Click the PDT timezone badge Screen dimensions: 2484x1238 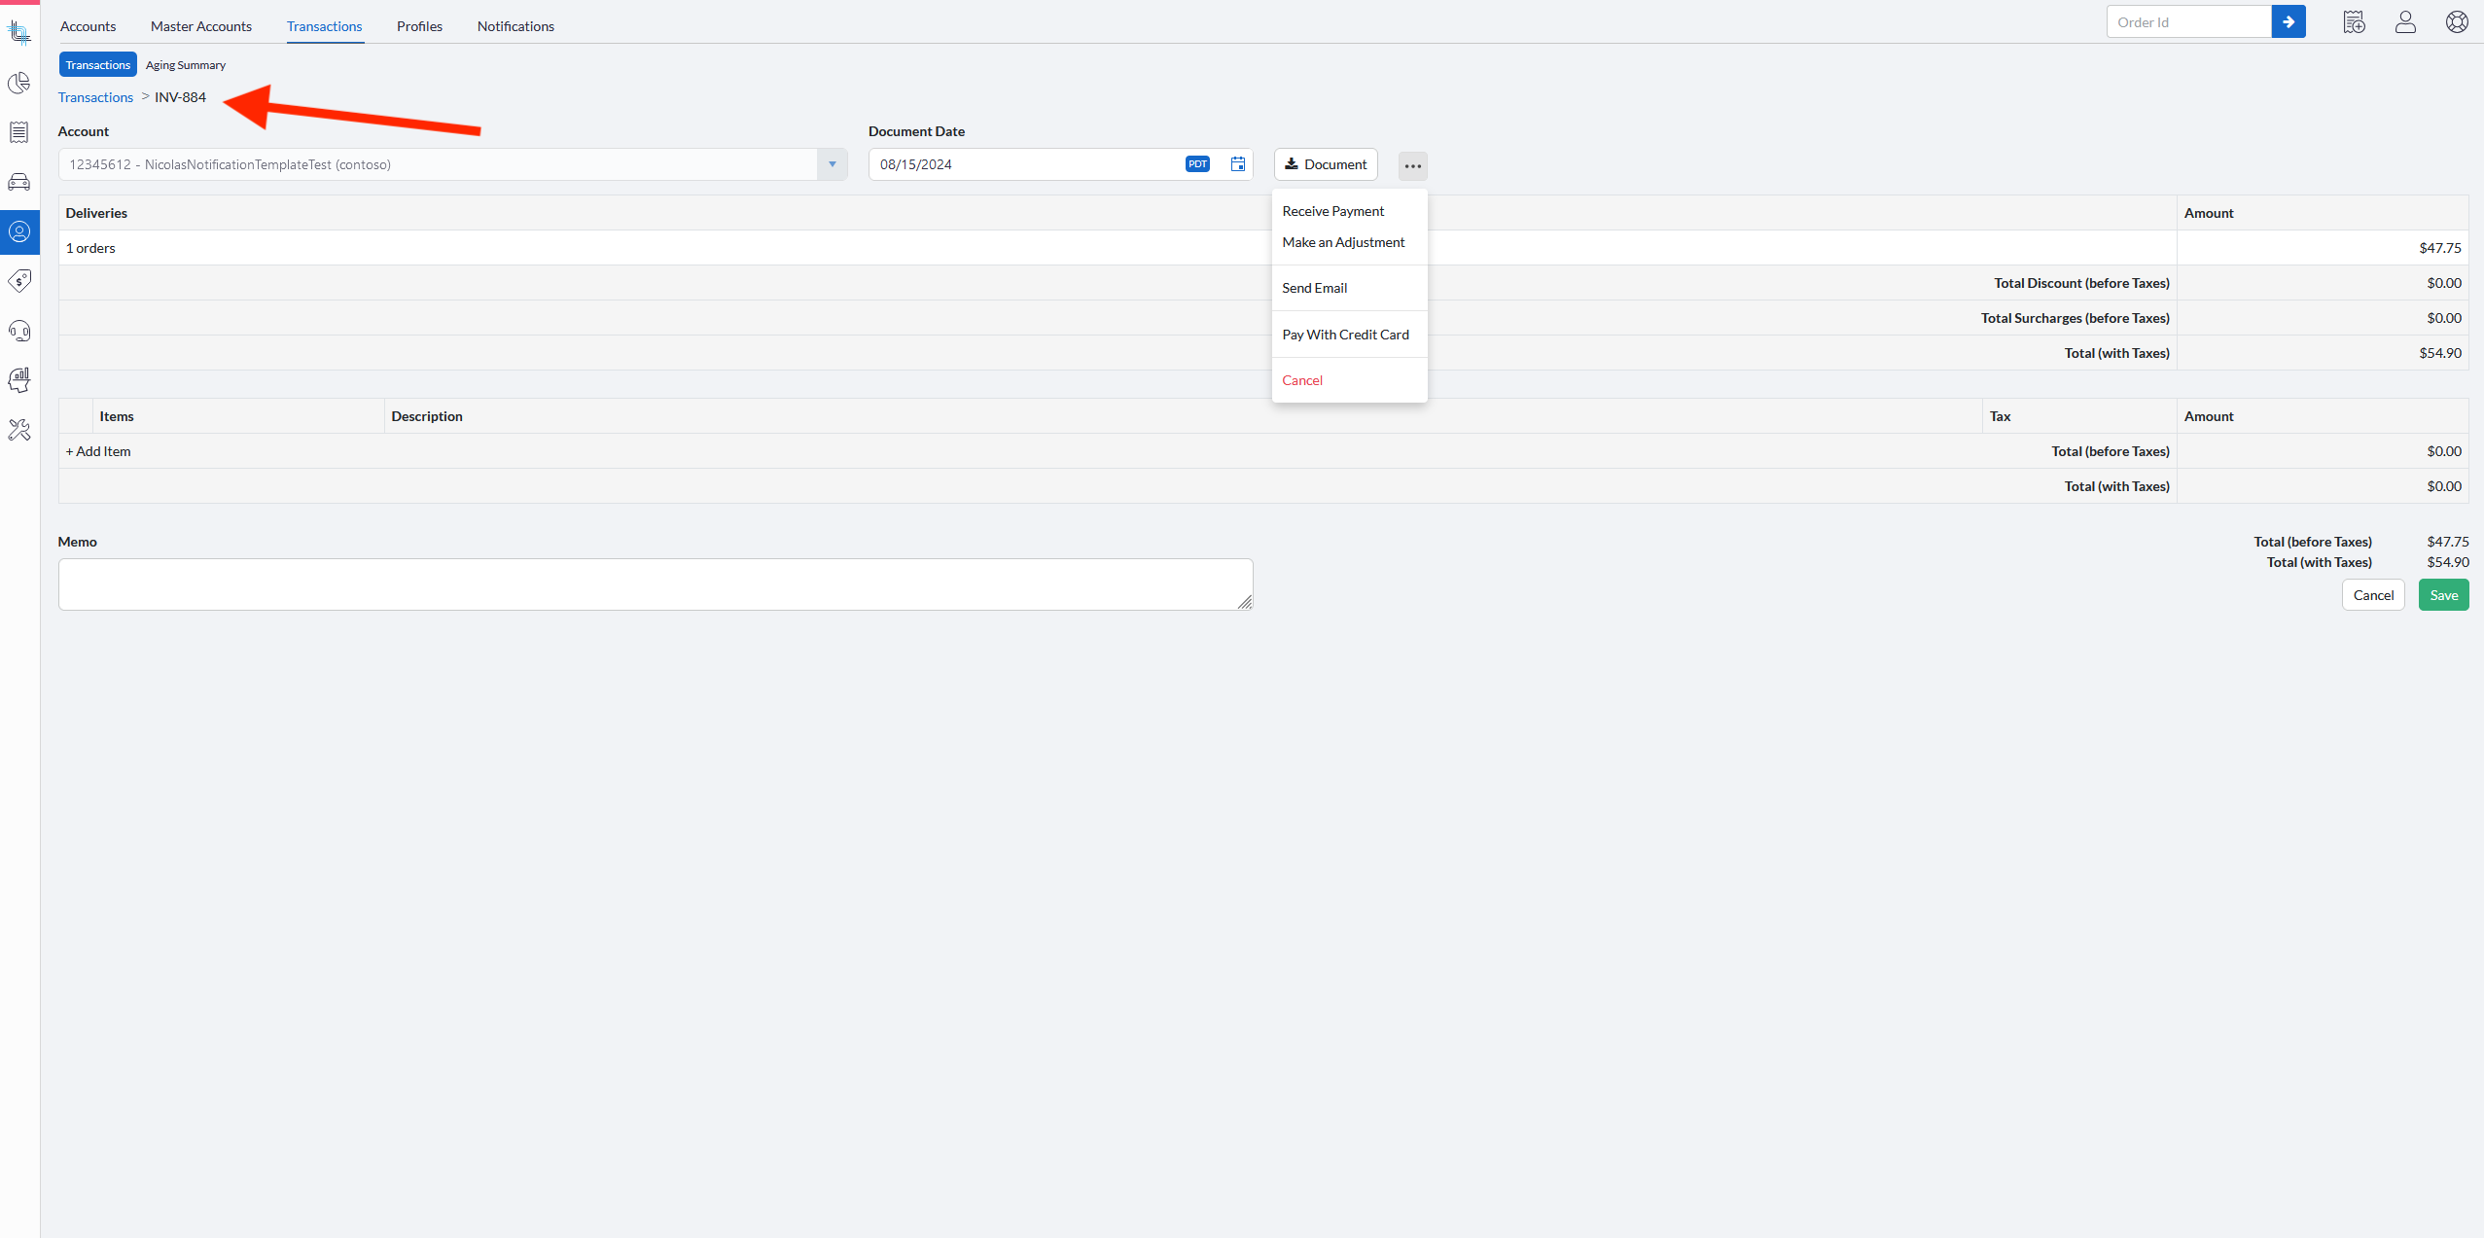coord(1197,164)
